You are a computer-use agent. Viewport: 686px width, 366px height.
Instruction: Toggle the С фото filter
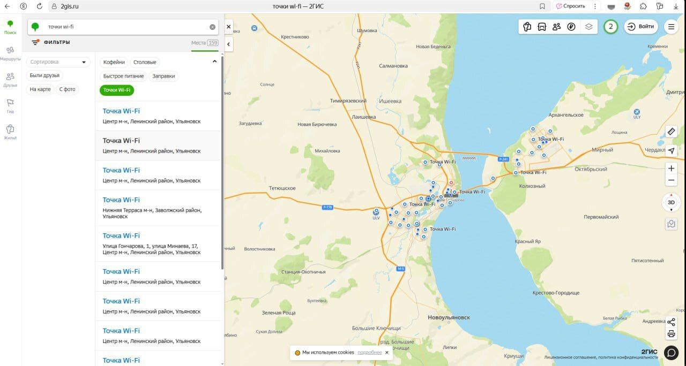[x=68, y=89]
